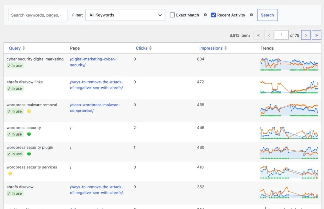This screenshot has width=324, height=209.
Task: Open /clean-wordpress-malware-compromise/ page link
Action: 95,108
